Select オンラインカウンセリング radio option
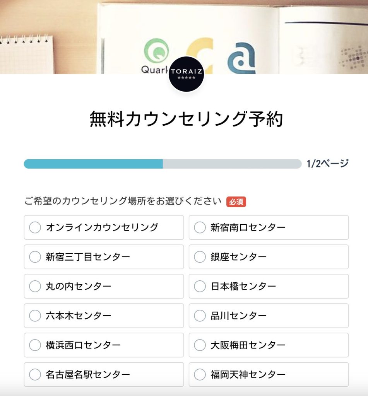The image size is (368, 396). [35, 227]
